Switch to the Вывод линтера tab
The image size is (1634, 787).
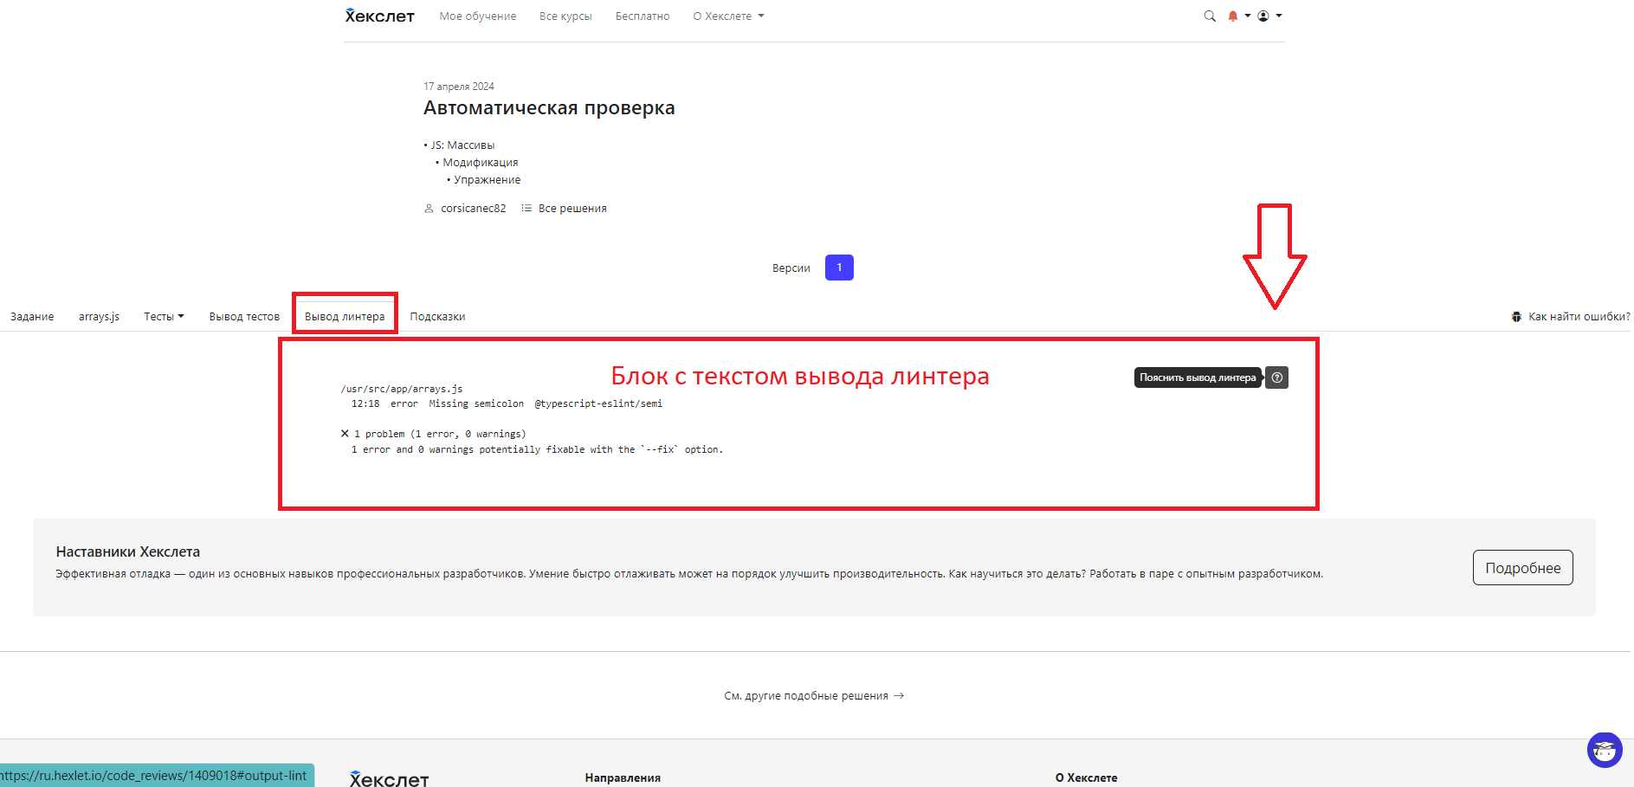[345, 317]
